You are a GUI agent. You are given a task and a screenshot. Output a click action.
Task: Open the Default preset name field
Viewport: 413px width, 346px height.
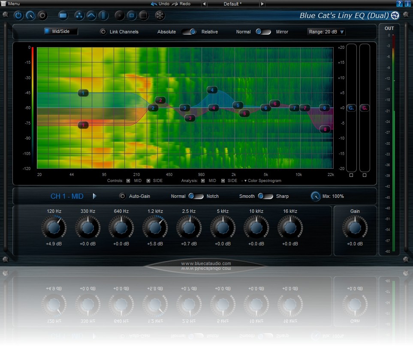pyautogui.click(x=233, y=4)
